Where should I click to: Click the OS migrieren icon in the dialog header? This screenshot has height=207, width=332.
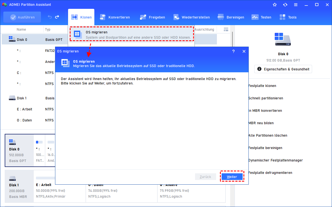pos(65,63)
